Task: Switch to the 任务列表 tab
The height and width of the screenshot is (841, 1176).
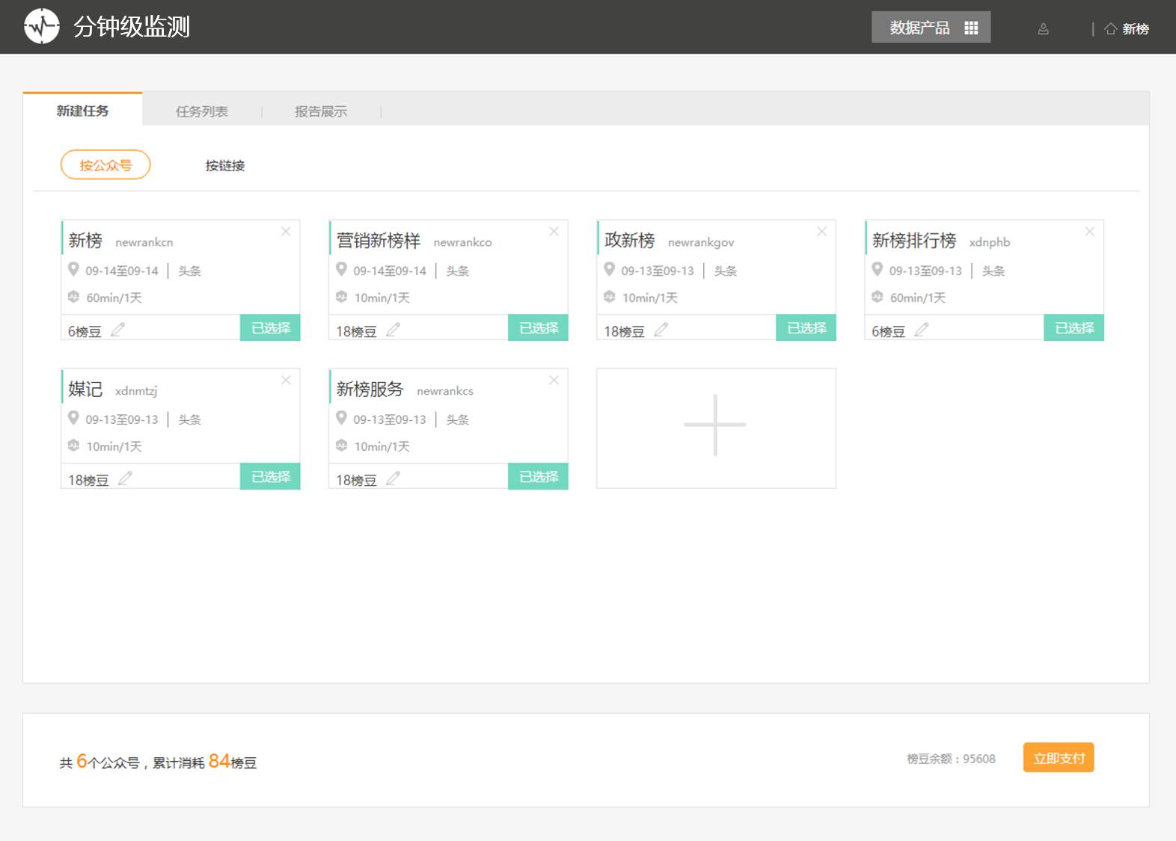Action: 201,111
